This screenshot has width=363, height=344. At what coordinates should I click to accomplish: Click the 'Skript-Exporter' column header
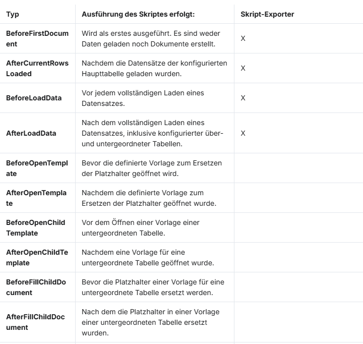[x=268, y=14]
